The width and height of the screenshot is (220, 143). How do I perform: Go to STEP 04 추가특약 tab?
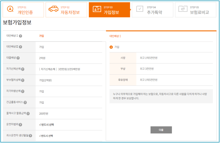[152, 10]
